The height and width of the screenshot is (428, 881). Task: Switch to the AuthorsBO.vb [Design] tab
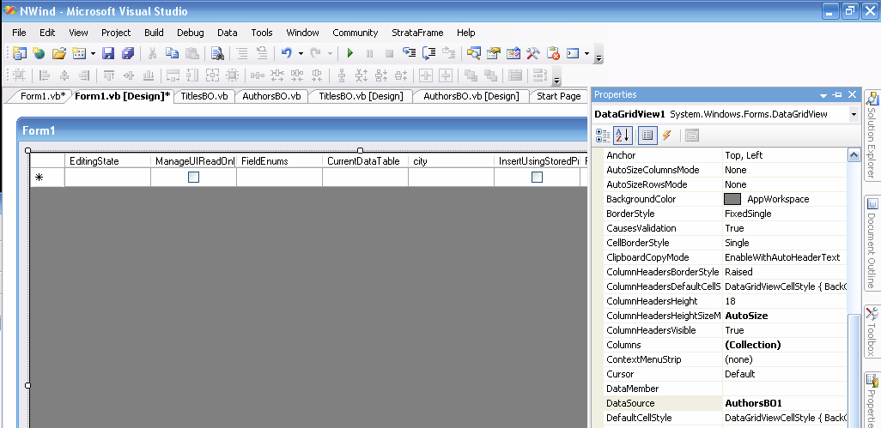(x=471, y=96)
